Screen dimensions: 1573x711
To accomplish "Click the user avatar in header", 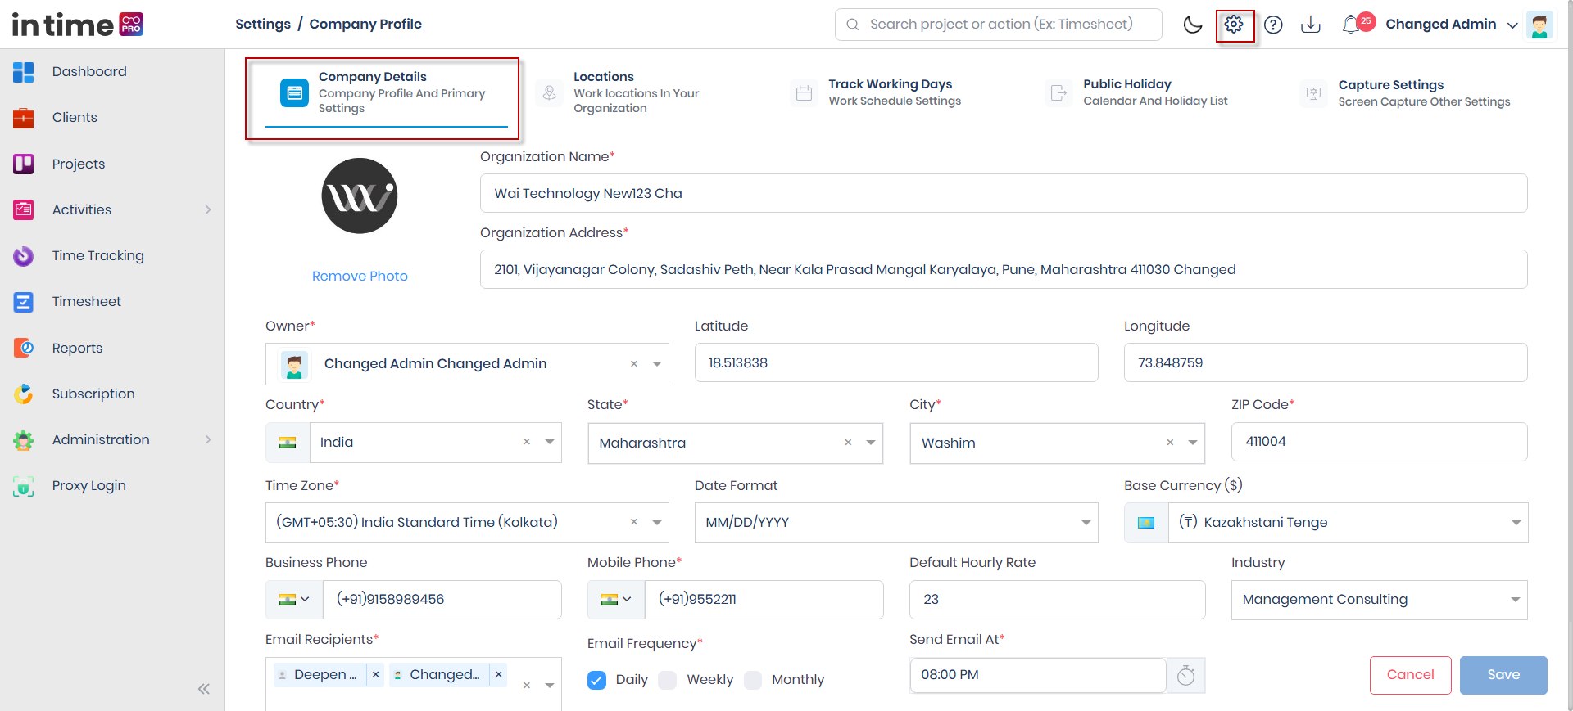I will (x=1539, y=25).
